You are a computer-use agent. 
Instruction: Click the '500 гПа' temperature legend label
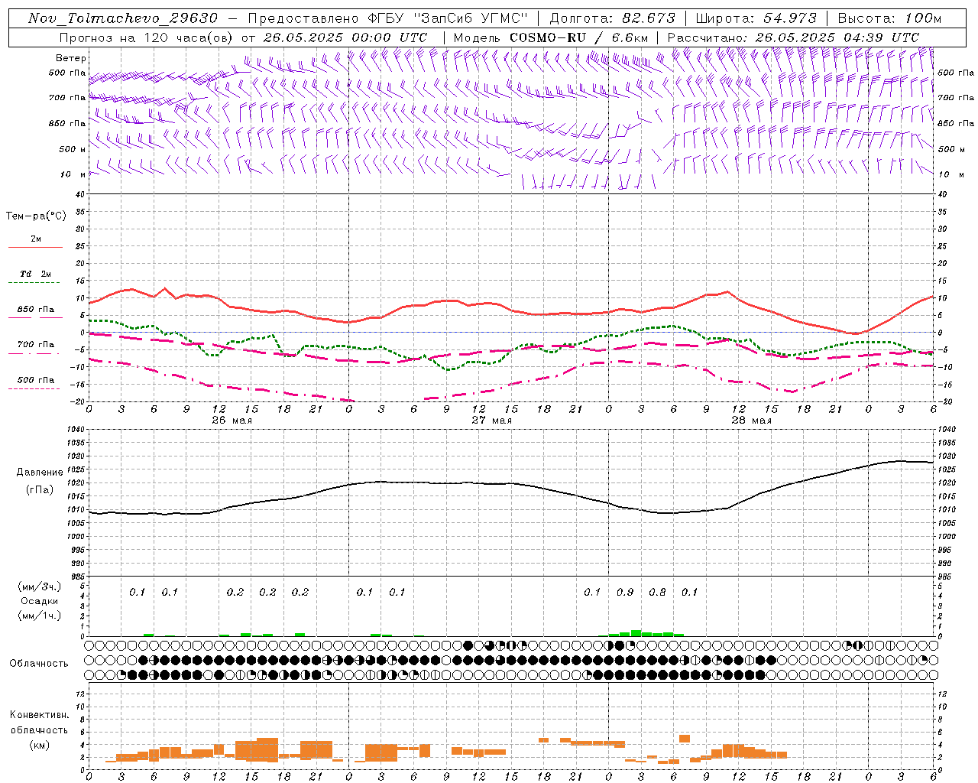pos(36,380)
